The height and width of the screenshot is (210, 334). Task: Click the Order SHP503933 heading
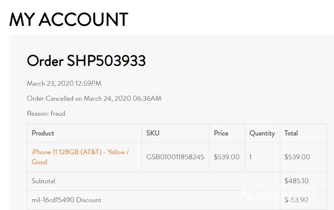click(86, 61)
